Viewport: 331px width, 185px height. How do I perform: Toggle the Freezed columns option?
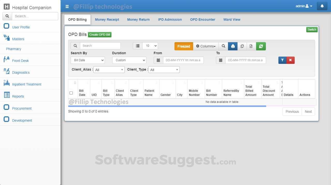184,46
